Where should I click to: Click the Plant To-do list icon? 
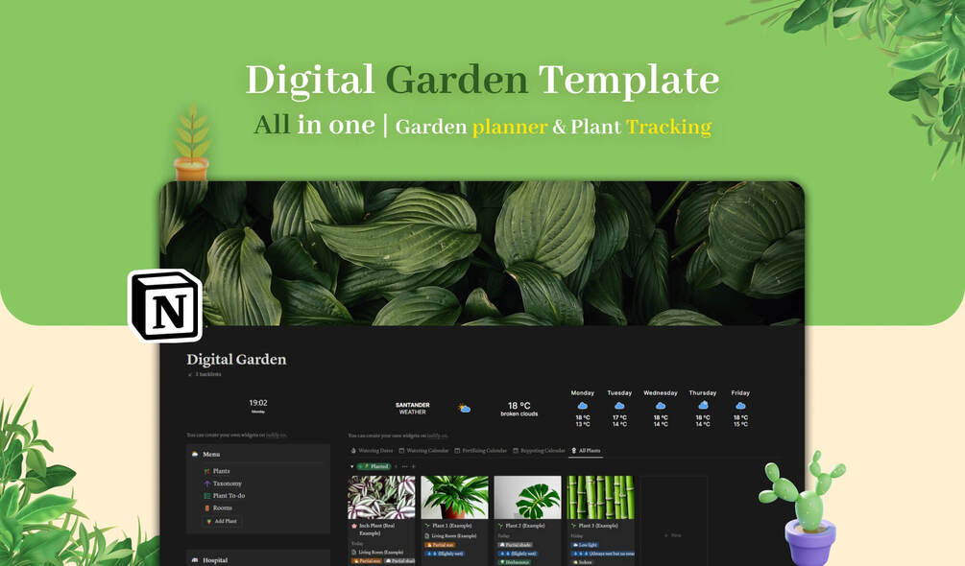point(208,496)
